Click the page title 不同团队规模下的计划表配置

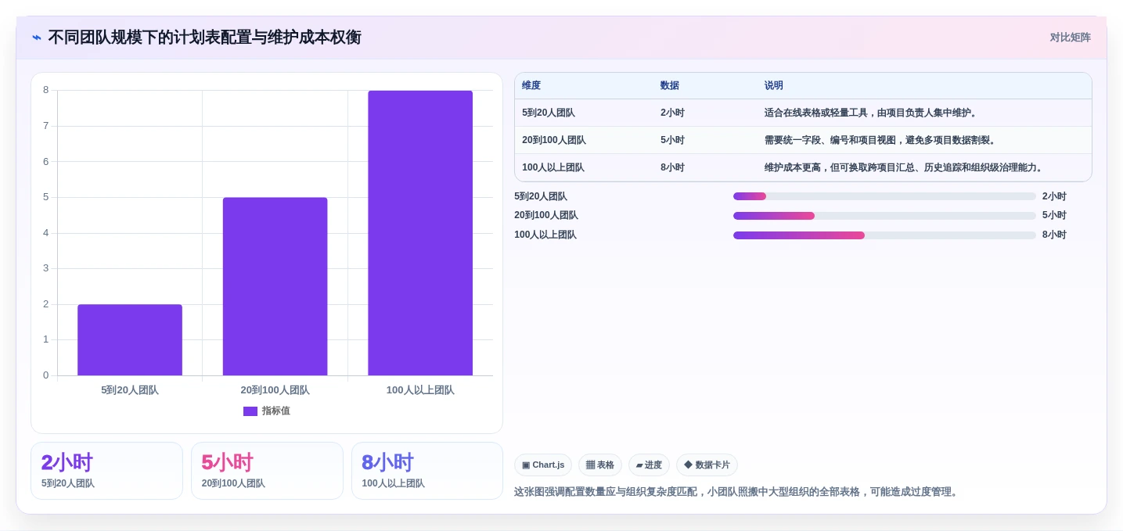204,38
